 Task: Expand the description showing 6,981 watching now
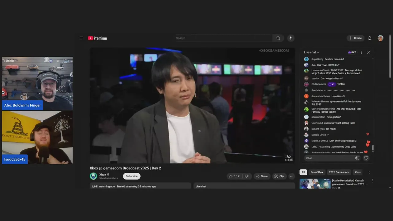(x=140, y=186)
